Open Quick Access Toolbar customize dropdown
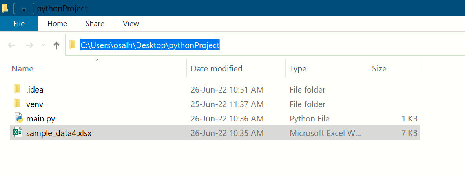 pyautogui.click(x=24, y=9)
